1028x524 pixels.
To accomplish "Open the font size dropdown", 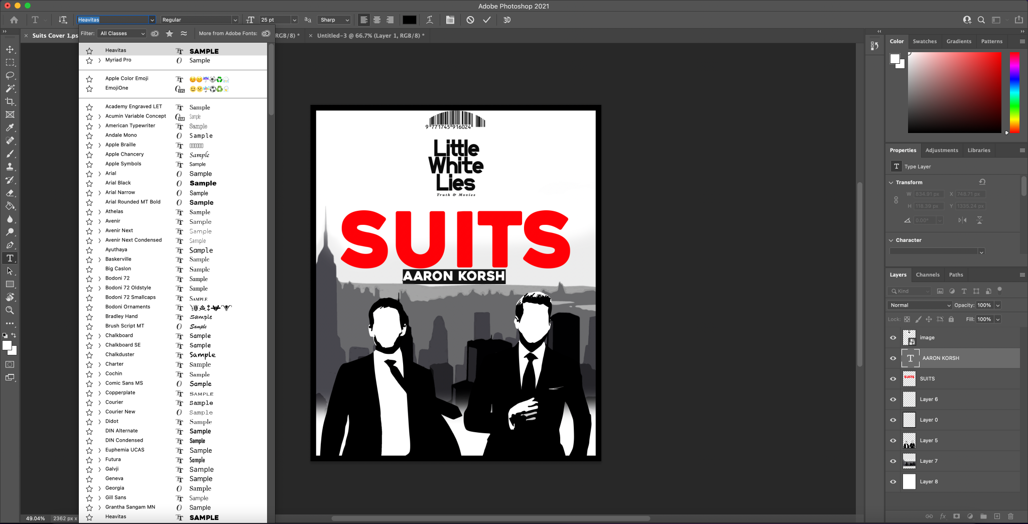I will click(x=294, y=20).
